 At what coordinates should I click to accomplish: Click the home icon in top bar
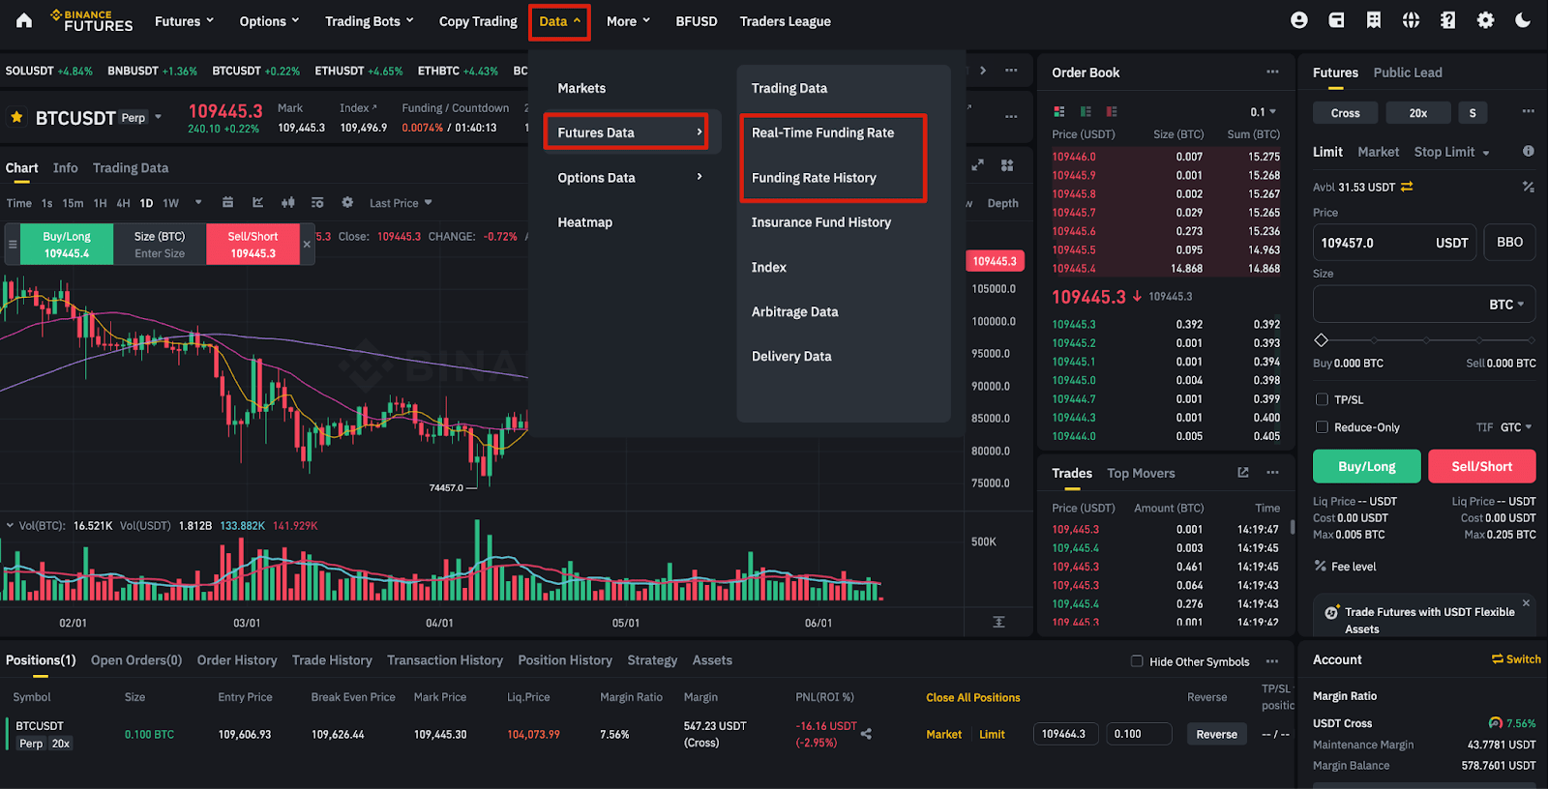(x=24, y=20)
